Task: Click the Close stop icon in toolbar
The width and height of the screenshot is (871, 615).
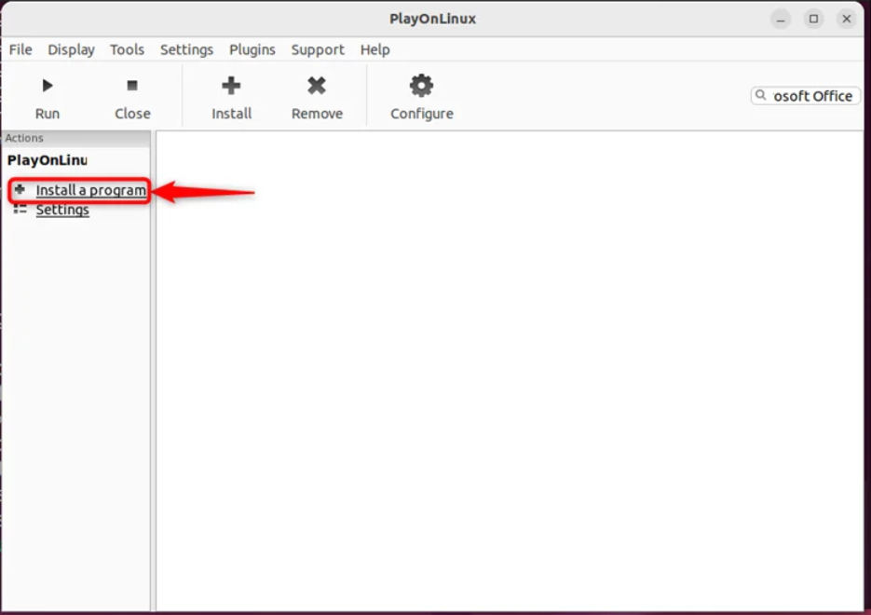Action: pyautogui.click(x=131, y=86)
